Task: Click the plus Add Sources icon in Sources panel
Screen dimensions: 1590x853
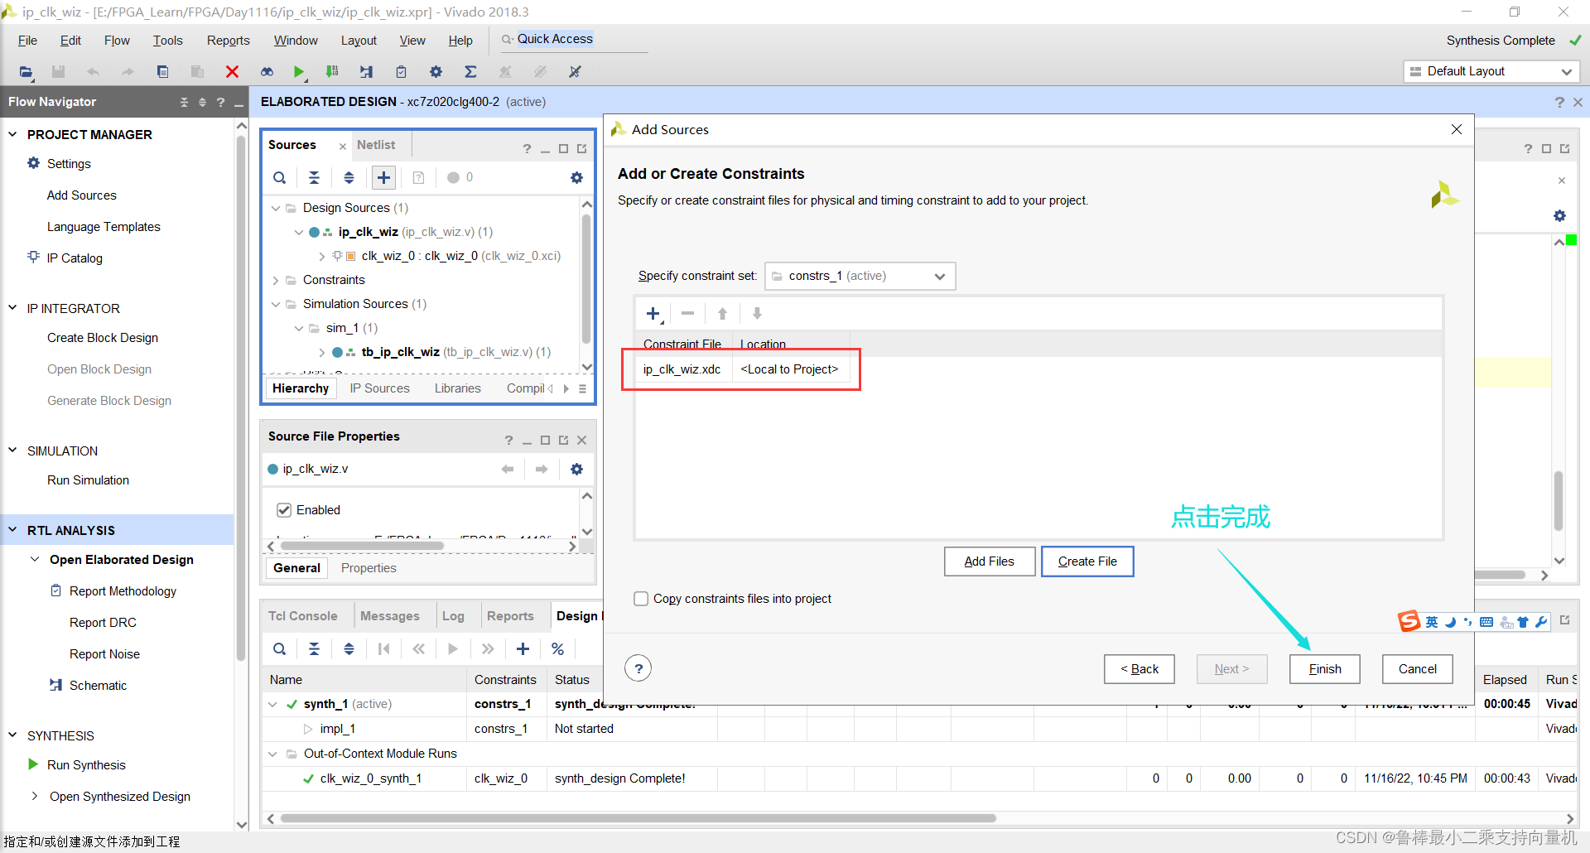Action: point(383,177)
